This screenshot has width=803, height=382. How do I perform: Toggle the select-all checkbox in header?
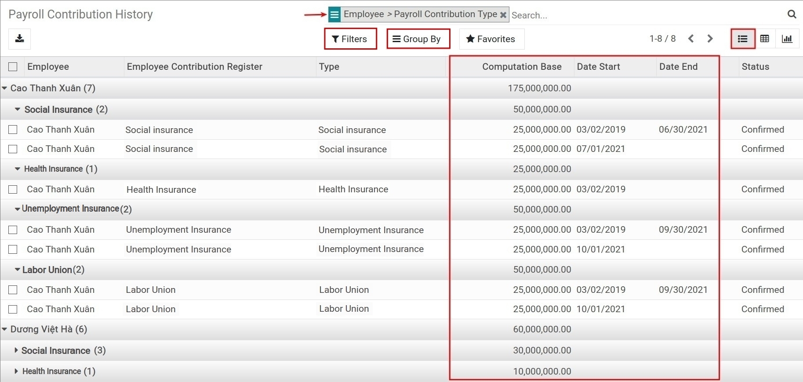coord(13,67)
